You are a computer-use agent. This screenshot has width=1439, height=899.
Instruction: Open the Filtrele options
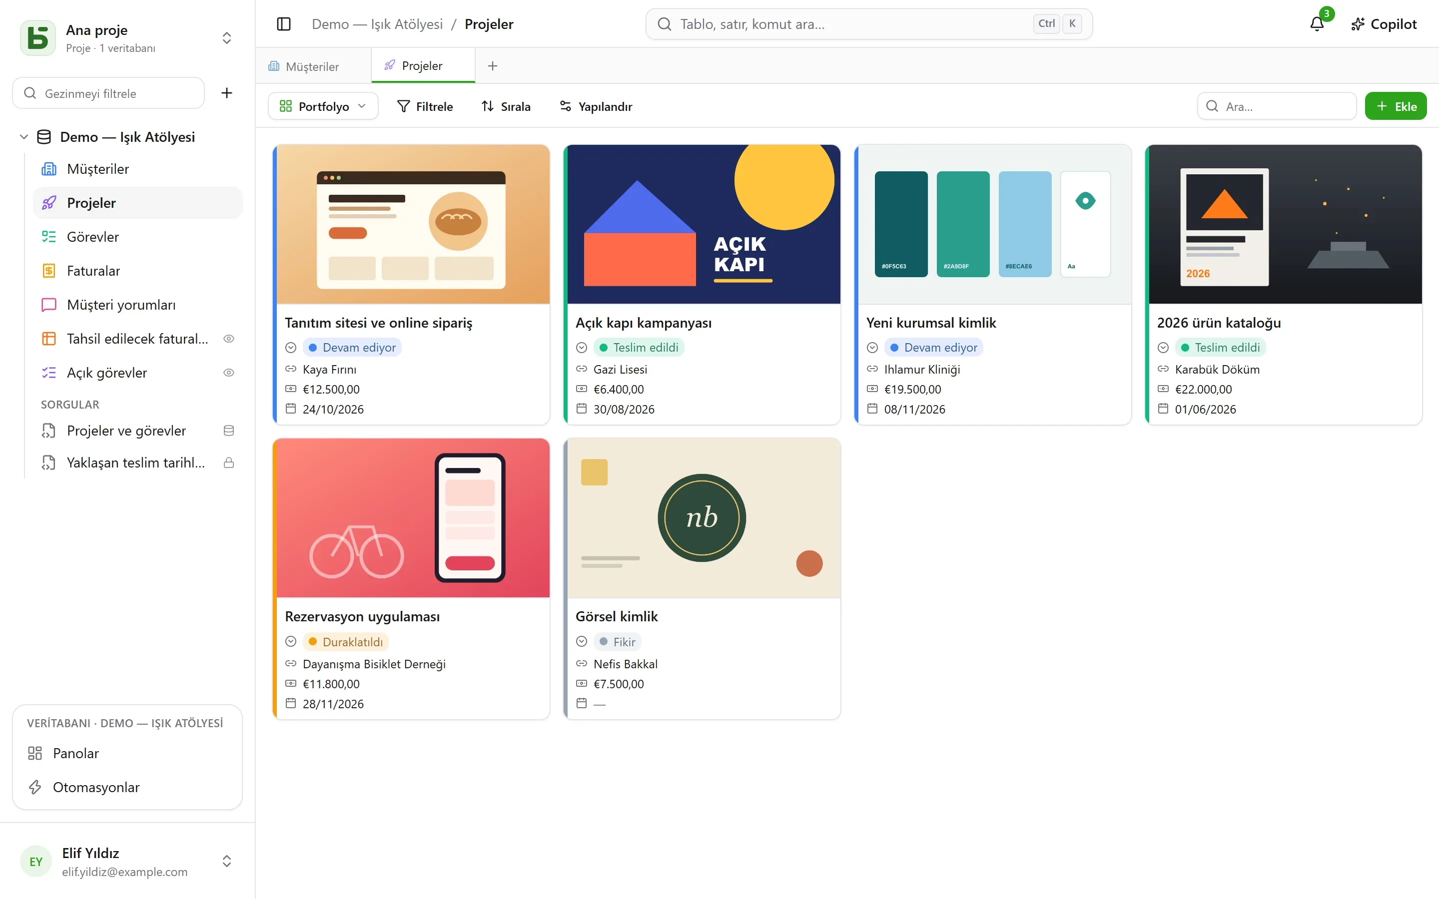coord(425,106)
